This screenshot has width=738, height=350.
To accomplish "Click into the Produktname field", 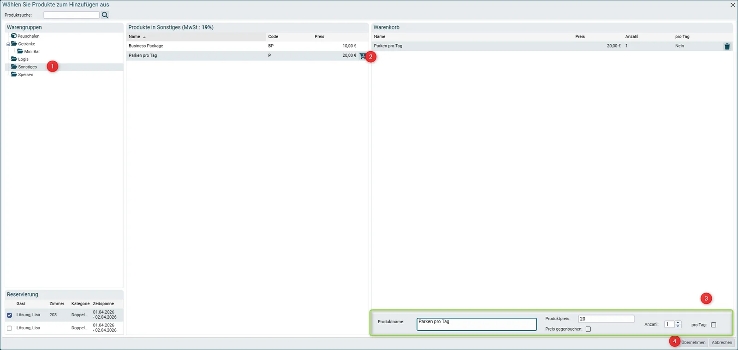I will point(476,324).
